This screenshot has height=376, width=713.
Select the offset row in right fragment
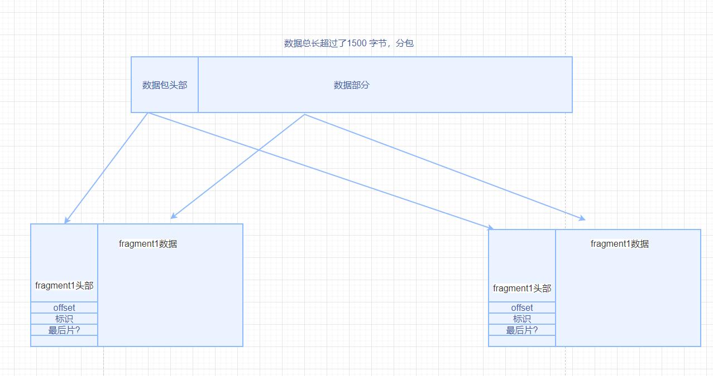click(522, 308)
